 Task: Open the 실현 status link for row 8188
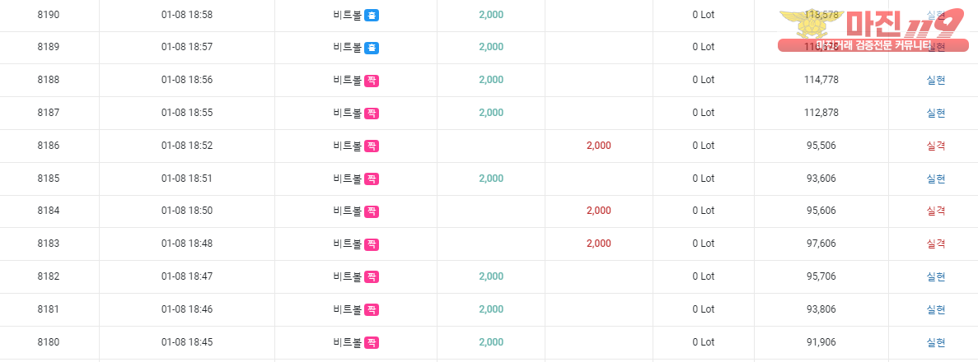click(x=936, y=80)
